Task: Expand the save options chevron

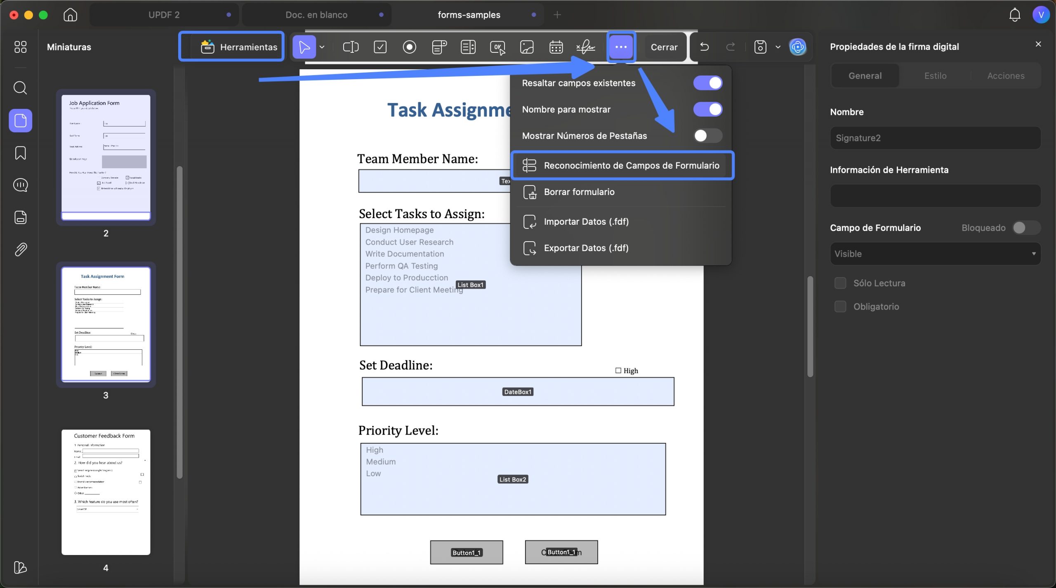Action: pyautogui.click(x=778, y=47)
